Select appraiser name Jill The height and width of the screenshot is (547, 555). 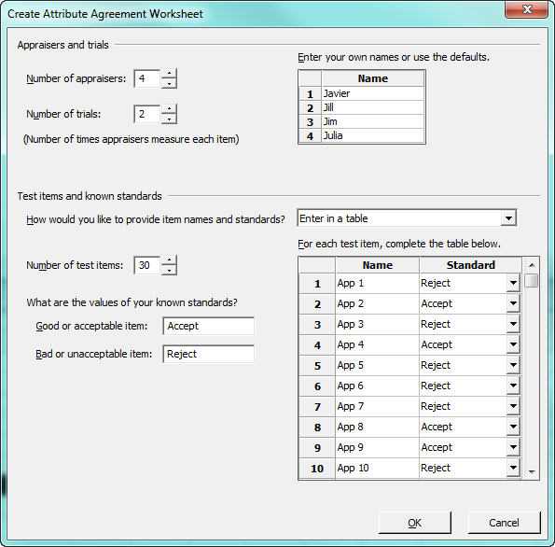pos(373,107)
